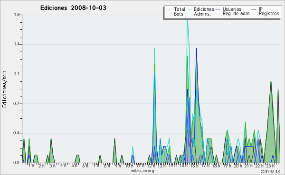Image resolution: width=285 pixels, height=175 pixels.
Task: Click the '13 h' x-axis label
Action: 162,166
